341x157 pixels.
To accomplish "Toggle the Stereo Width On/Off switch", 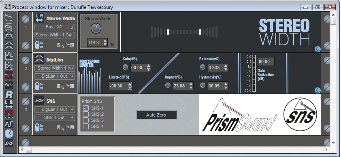I will (x=37, y=45).
